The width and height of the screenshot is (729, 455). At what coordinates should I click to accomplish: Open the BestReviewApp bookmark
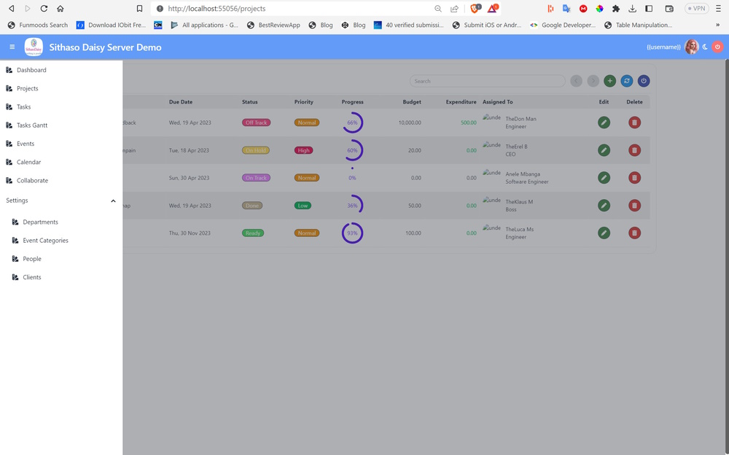[x=273, y=25]
